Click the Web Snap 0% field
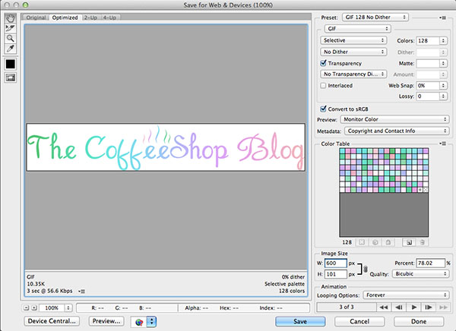The height and width of the screenshot is (331, 456). pyautogui.click(x=428, y=86)
